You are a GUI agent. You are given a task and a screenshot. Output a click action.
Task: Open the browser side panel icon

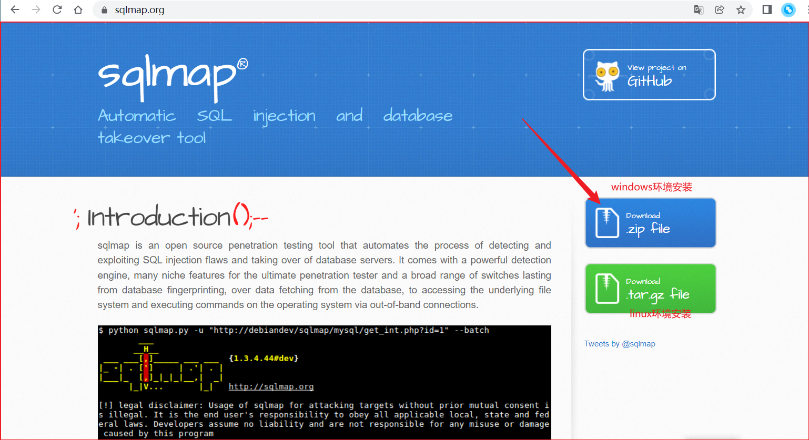766,9
